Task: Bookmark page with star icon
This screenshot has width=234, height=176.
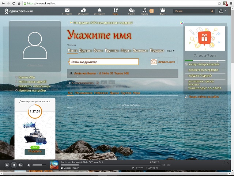Action: point(219,3)
